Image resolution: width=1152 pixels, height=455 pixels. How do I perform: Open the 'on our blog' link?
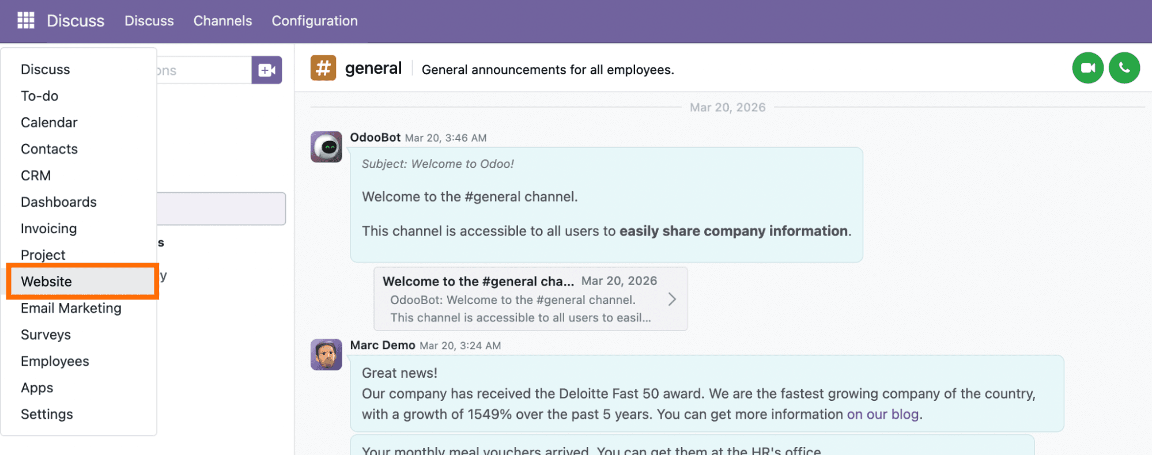[882, 414]
